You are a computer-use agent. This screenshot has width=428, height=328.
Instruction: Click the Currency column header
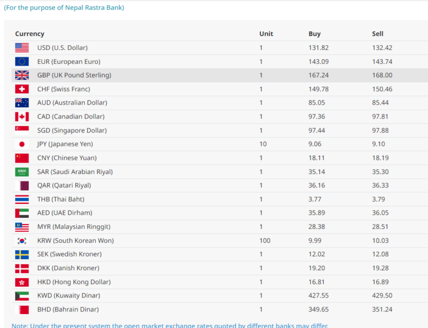pos(30,34)
